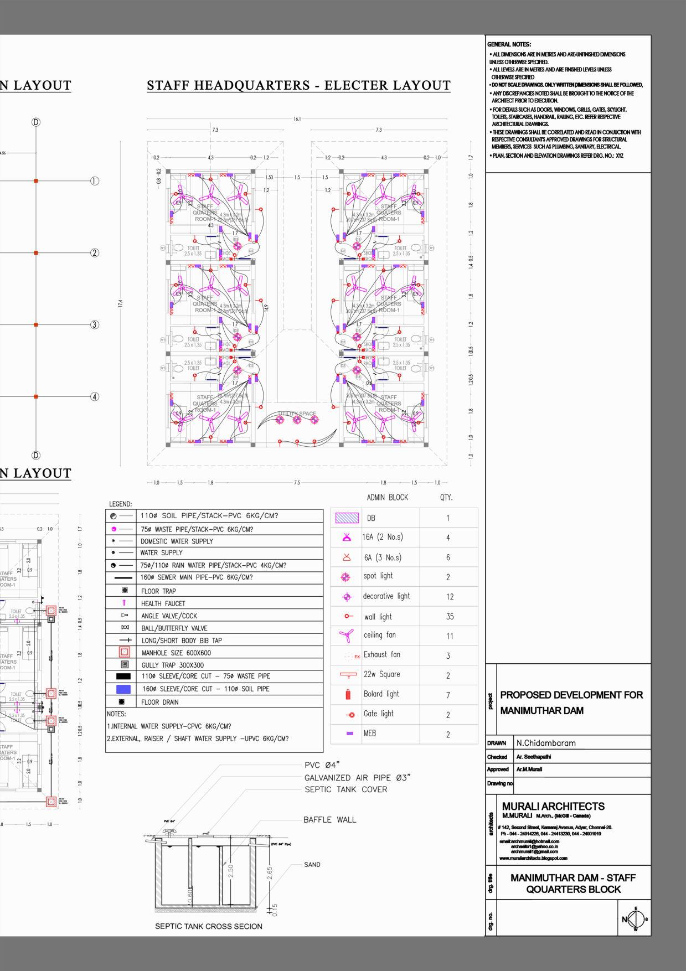Click the decorative light quantity '12'

[450, 597]
